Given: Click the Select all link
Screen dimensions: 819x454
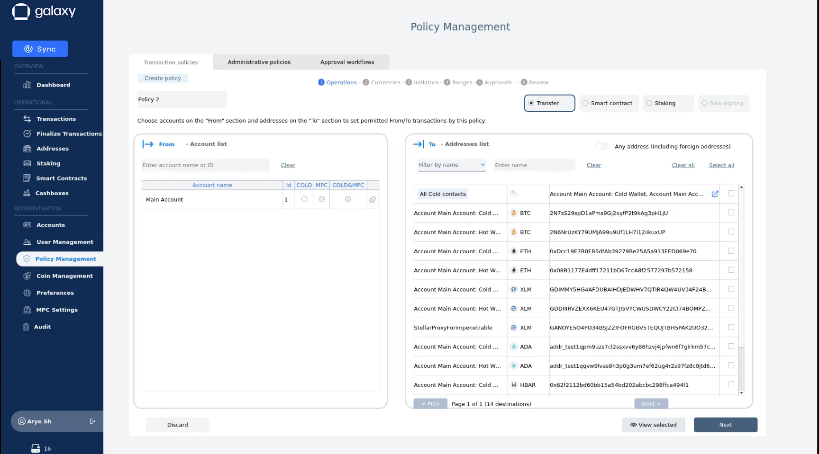Looking at the screenshot, I should 721,165.
